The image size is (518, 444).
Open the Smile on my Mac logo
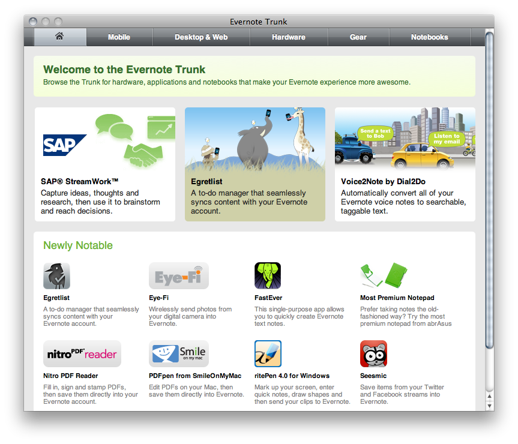click(x=179, y=354)
